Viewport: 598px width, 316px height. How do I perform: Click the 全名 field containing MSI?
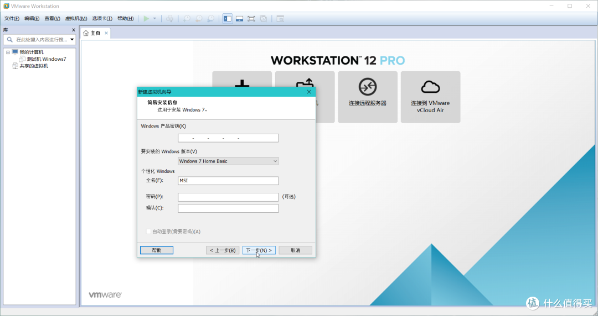[x=228, y=181]
